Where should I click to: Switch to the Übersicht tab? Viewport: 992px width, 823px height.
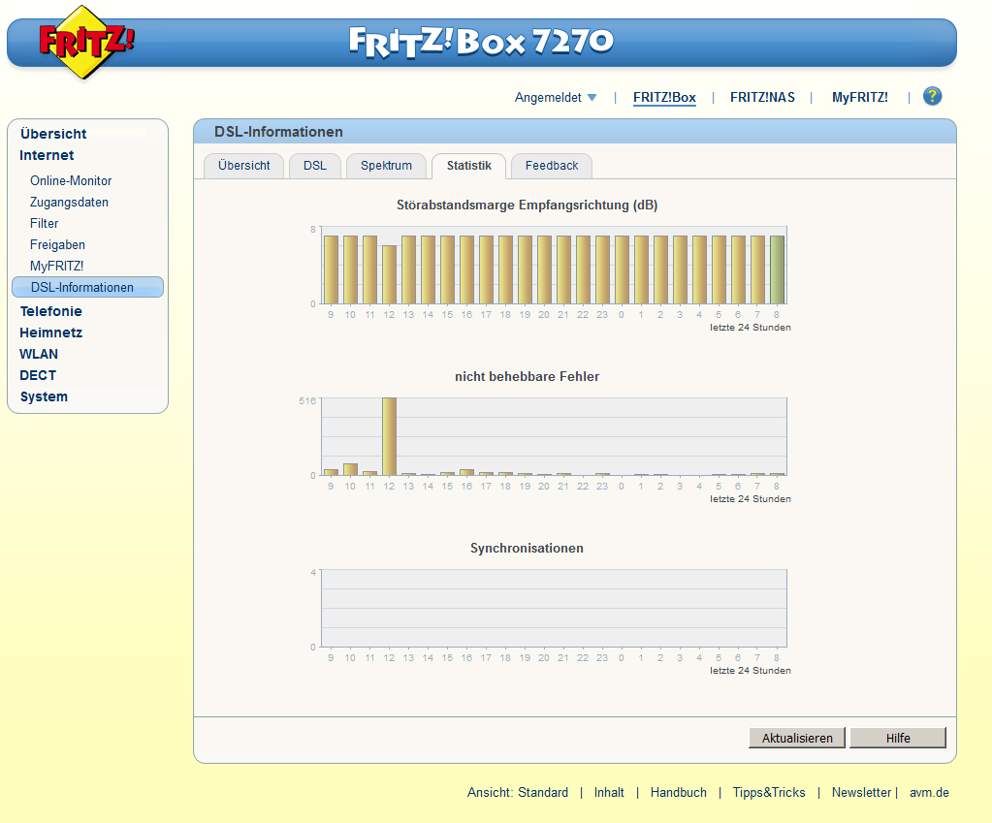point(244,166)
